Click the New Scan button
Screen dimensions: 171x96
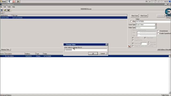coord(135,16)
